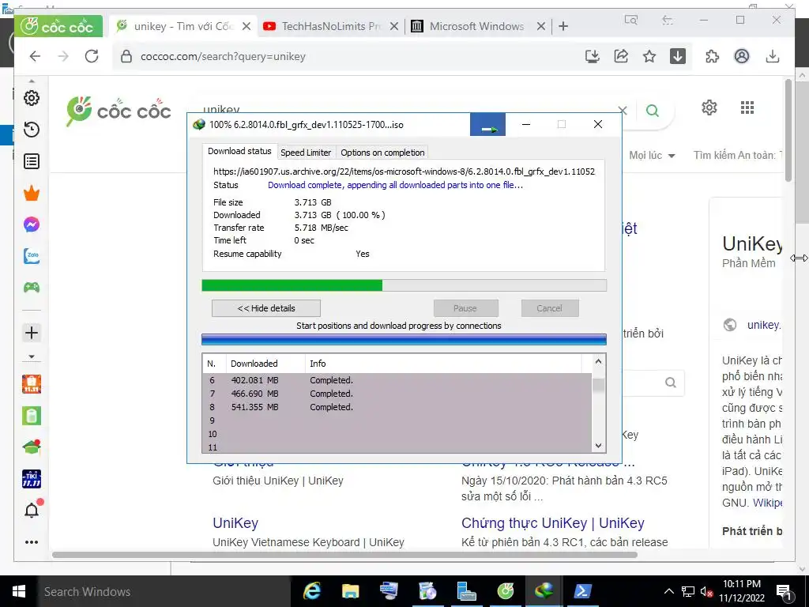
Task: Click the Windows Start button
Action: tap(19, 591)
